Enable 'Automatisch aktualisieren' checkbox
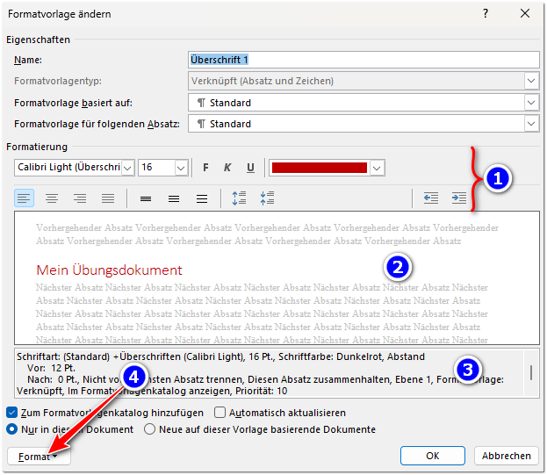547x475 pixels. 221,413
